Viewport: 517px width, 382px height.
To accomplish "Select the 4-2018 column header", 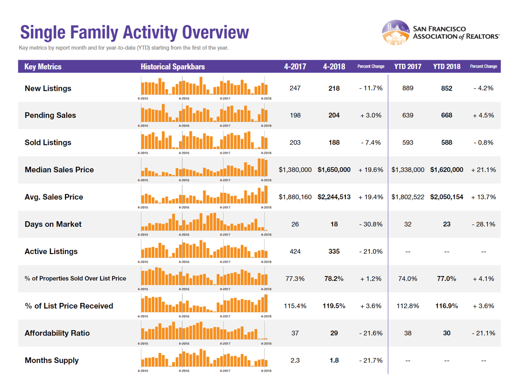I will 334,67.
